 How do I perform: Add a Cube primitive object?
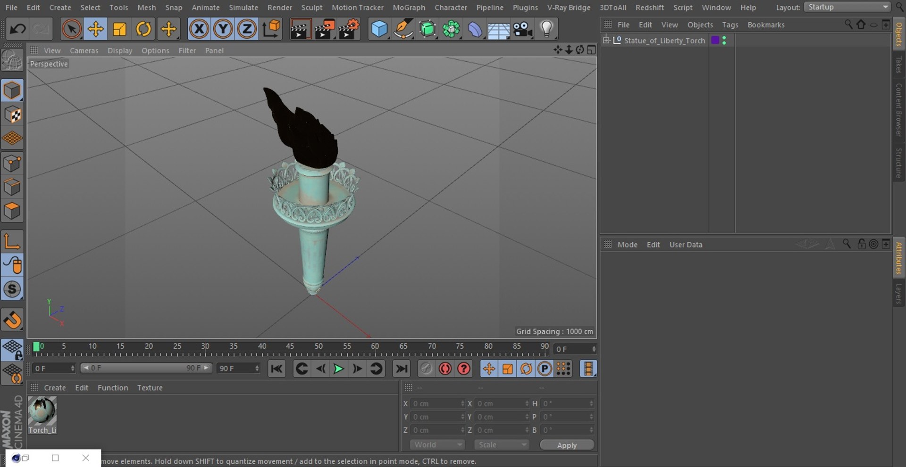379,29
